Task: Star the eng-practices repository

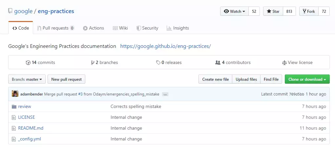Action: (x=273, y=11)
